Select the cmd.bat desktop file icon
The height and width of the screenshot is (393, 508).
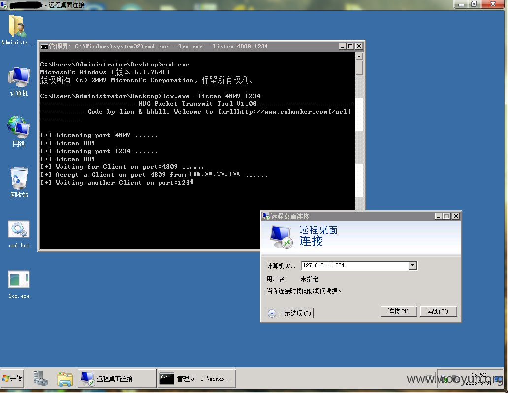pos(19,234)
